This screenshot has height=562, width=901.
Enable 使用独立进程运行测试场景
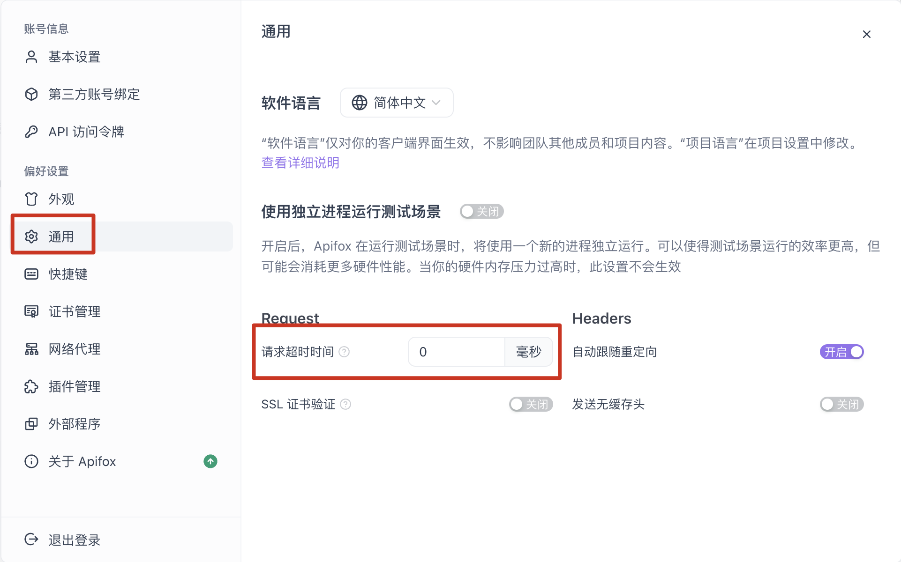(x=481, y=211)
